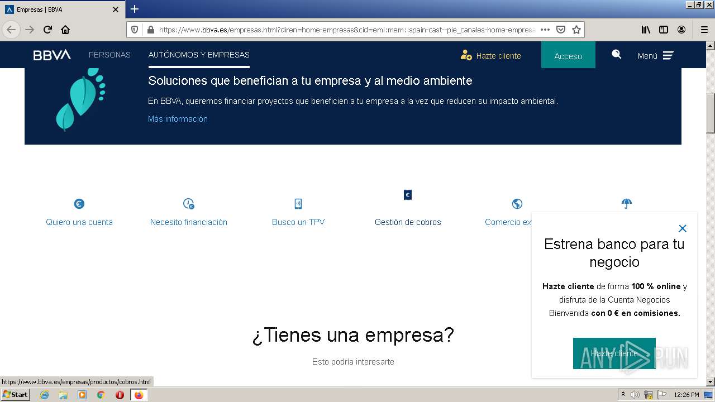Screen dimensions: 715x402
Task: Open Busco un TPV link
Action: pyautogui.click(x=298, y=222)
